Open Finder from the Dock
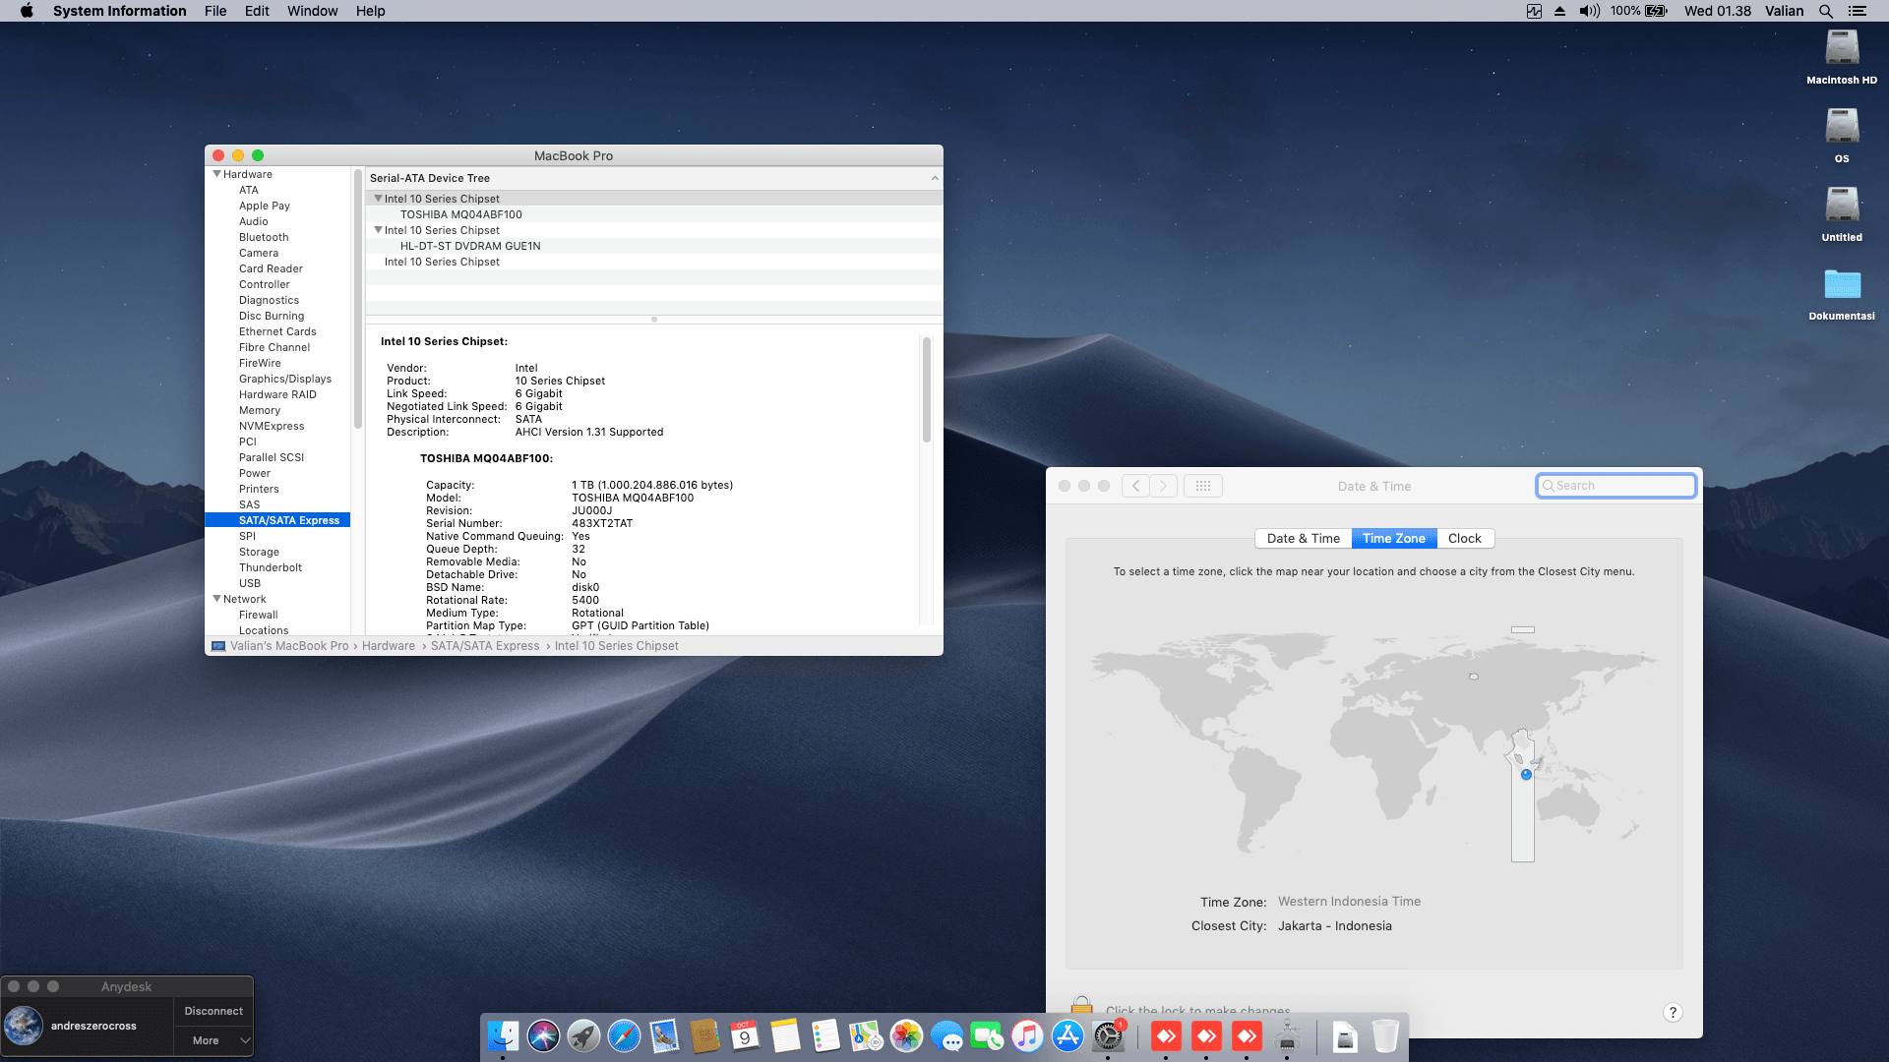1889x1062 pixels. click(x=503, y=1035)
